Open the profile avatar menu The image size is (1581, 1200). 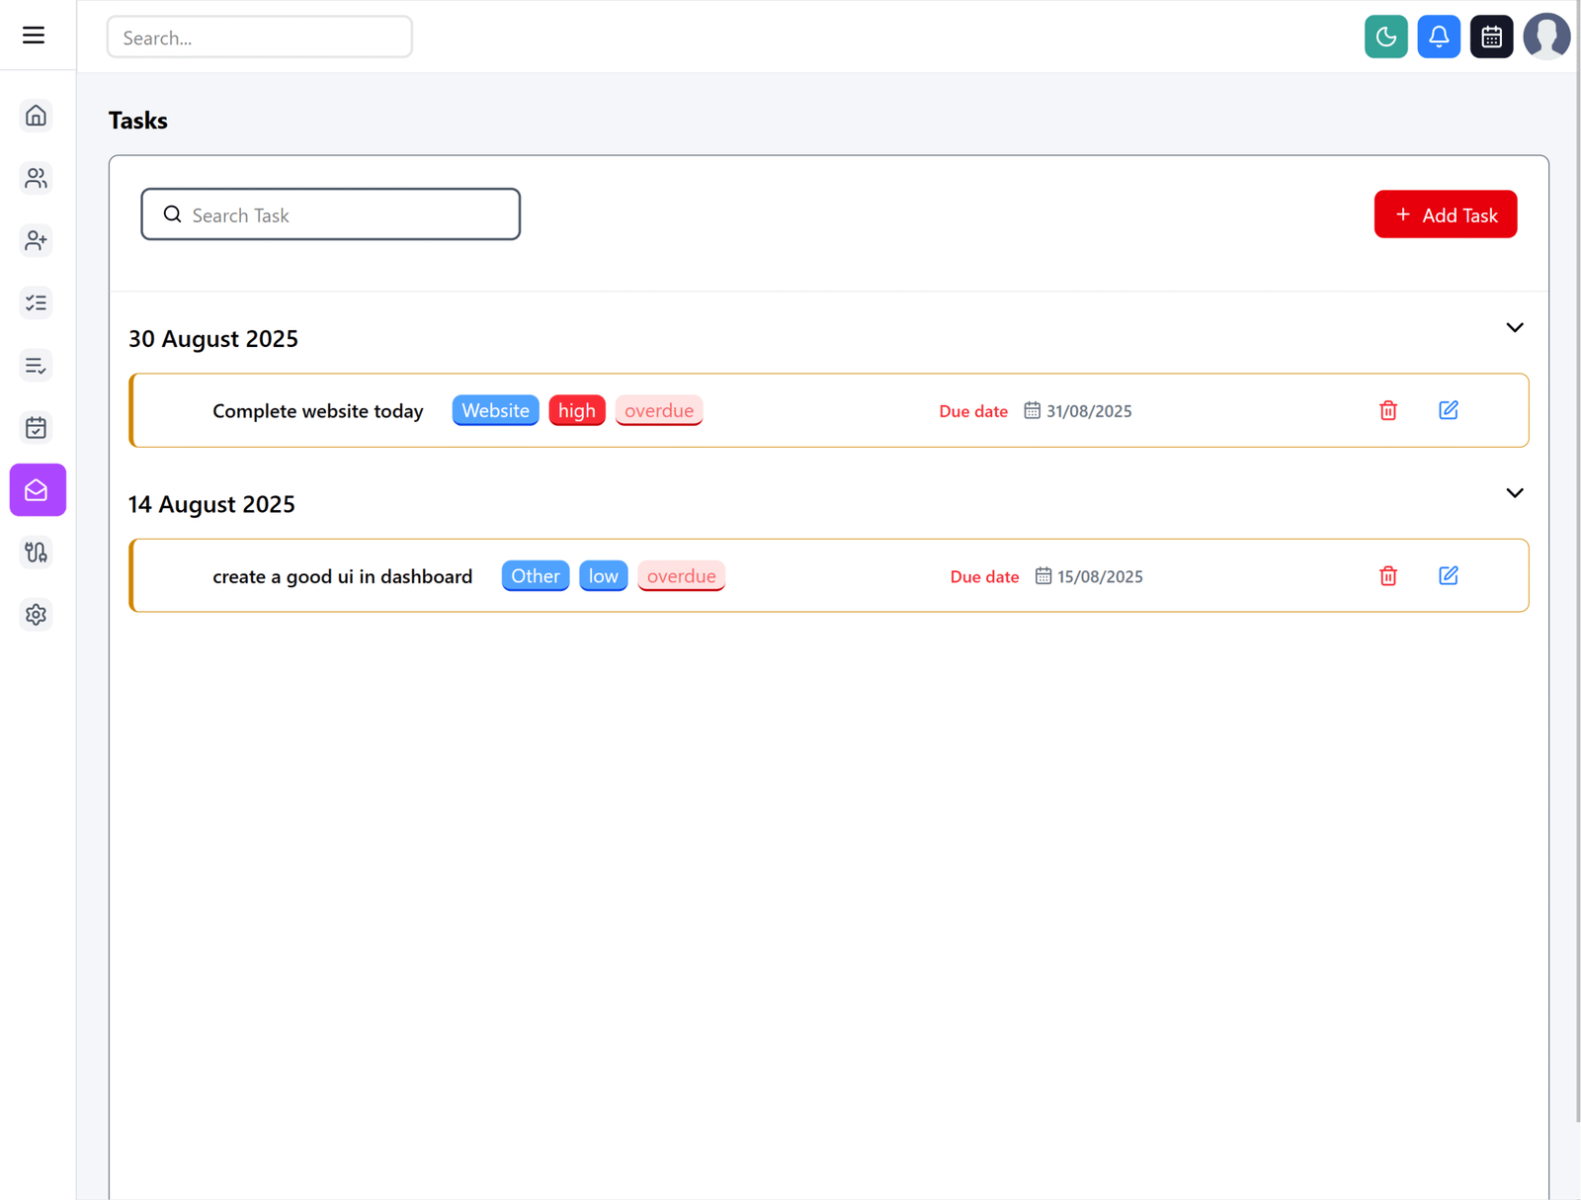tap(1546, 37)
